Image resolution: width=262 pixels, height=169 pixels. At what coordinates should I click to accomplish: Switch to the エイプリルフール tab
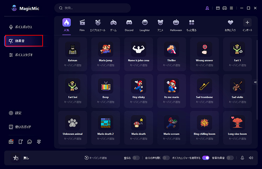(x=98, y=25)
